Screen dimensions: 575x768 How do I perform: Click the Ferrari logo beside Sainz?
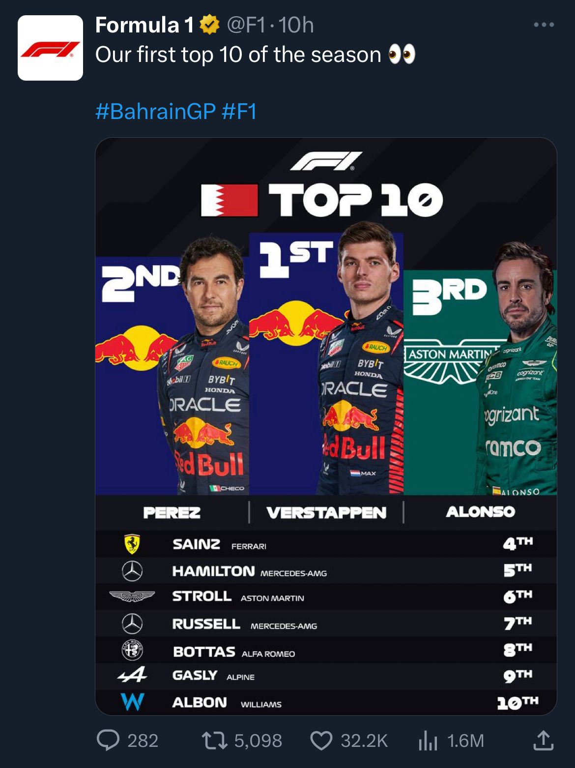click(132, 544)
